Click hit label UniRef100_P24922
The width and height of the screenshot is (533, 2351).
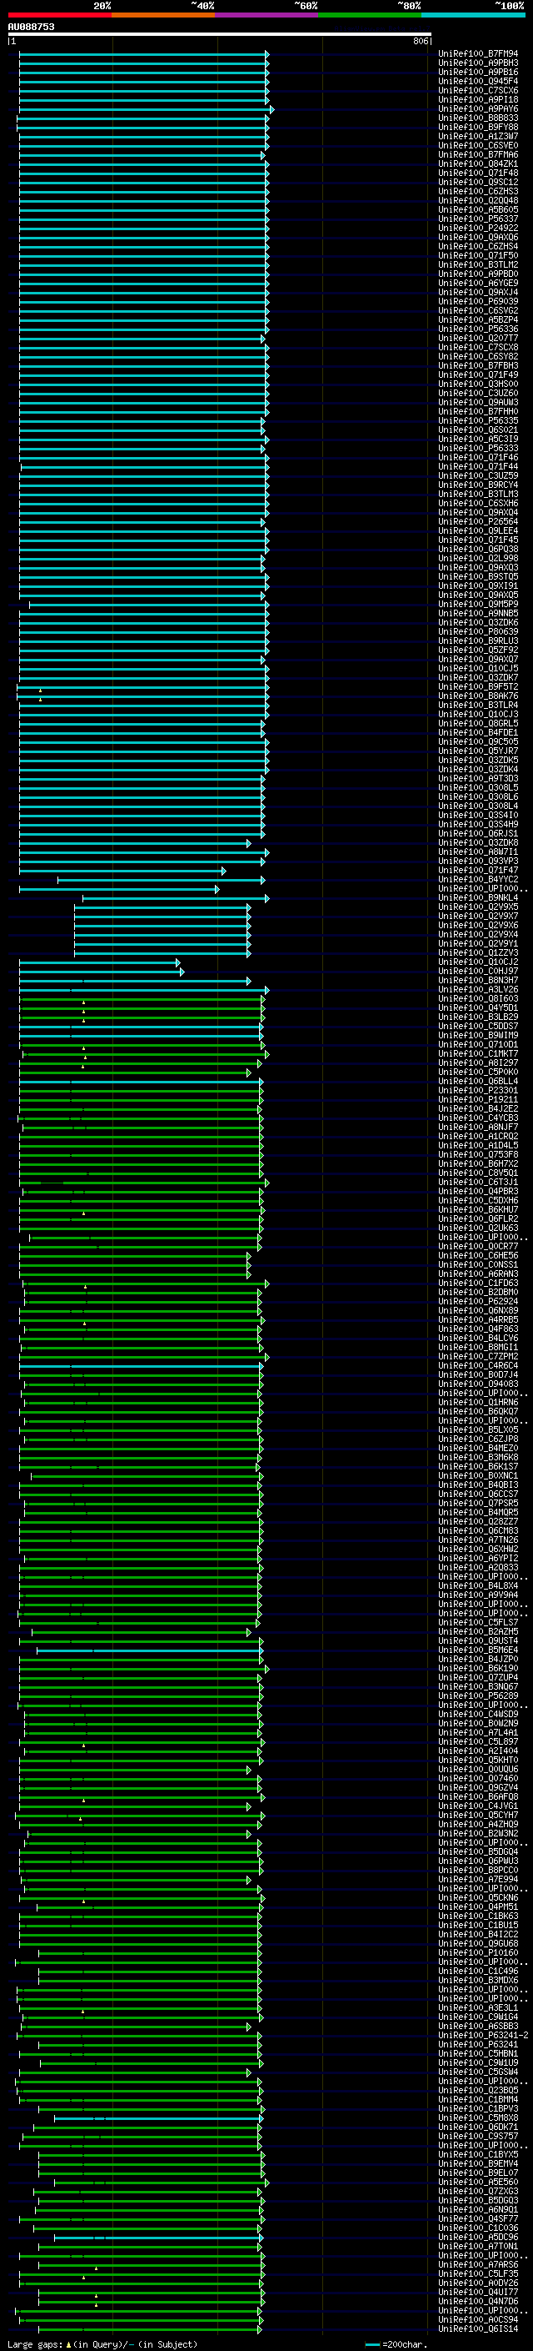pos(478,229)
